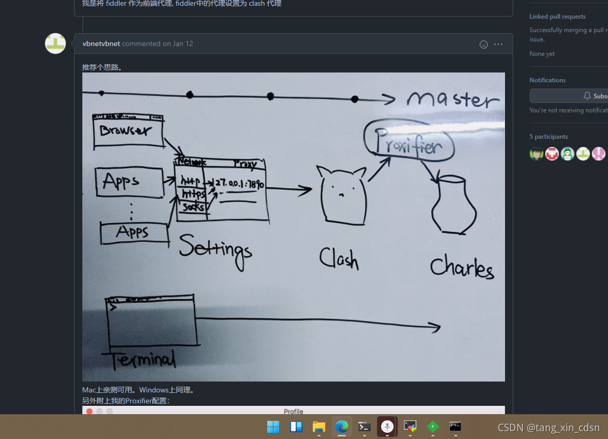Open the round white app icon in taskbar
The image size is (608, 439).
click(x=387, y=427)
